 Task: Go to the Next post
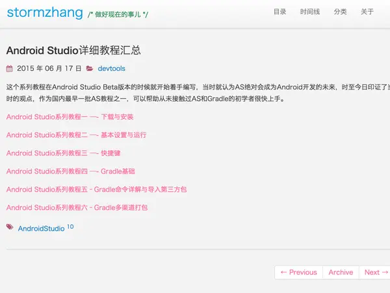pos(376,272)
